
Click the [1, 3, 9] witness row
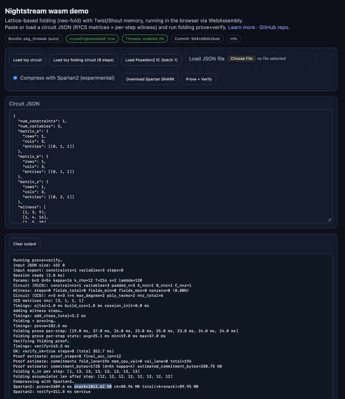(x=34, y=212)
